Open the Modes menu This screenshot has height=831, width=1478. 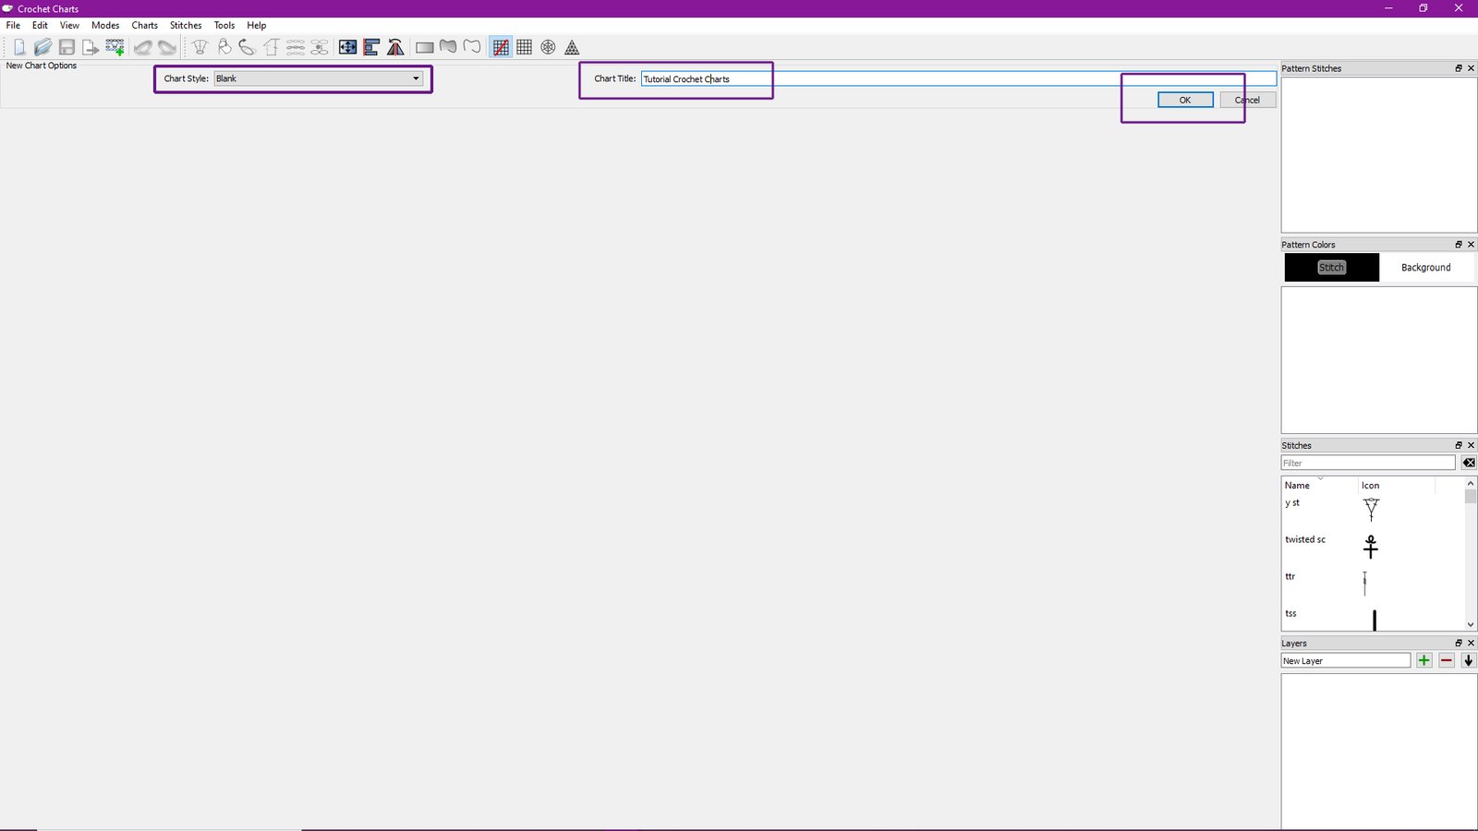pos(105,25)
